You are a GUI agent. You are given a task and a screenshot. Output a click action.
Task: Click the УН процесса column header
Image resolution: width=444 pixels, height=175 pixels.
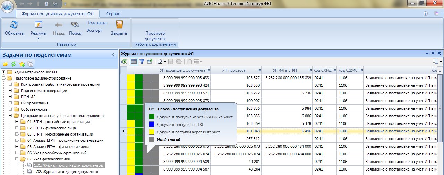click(233, 70)
